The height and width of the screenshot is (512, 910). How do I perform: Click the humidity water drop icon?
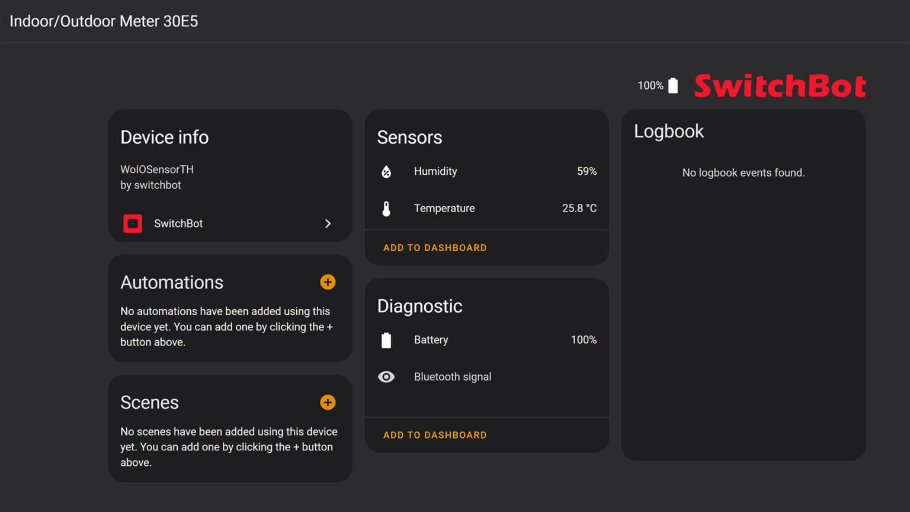(386, 172)
